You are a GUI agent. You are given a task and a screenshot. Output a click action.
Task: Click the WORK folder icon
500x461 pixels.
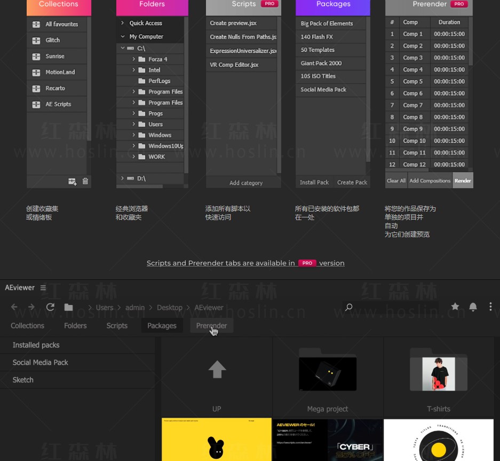[142, 157]
